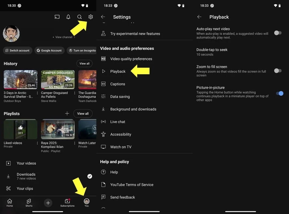Open Your clips entry
Screen dimensions: 289x214
click(x=48, y=188)
